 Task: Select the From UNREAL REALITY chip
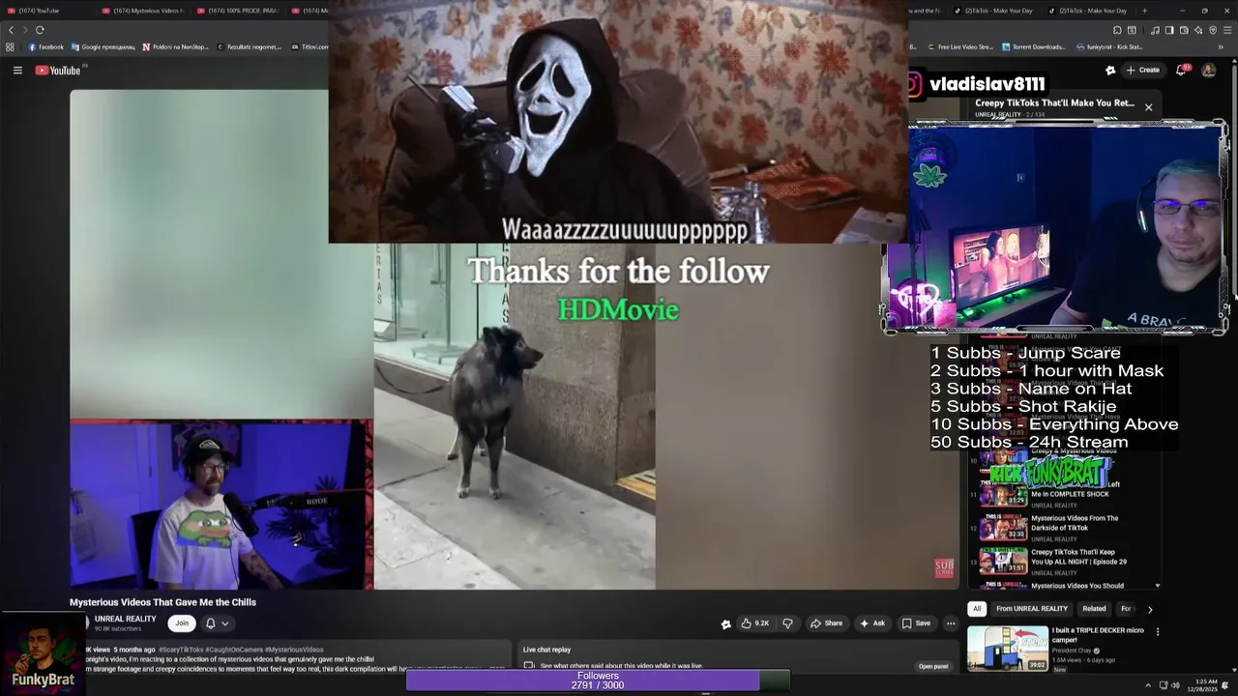point(1032,609)
